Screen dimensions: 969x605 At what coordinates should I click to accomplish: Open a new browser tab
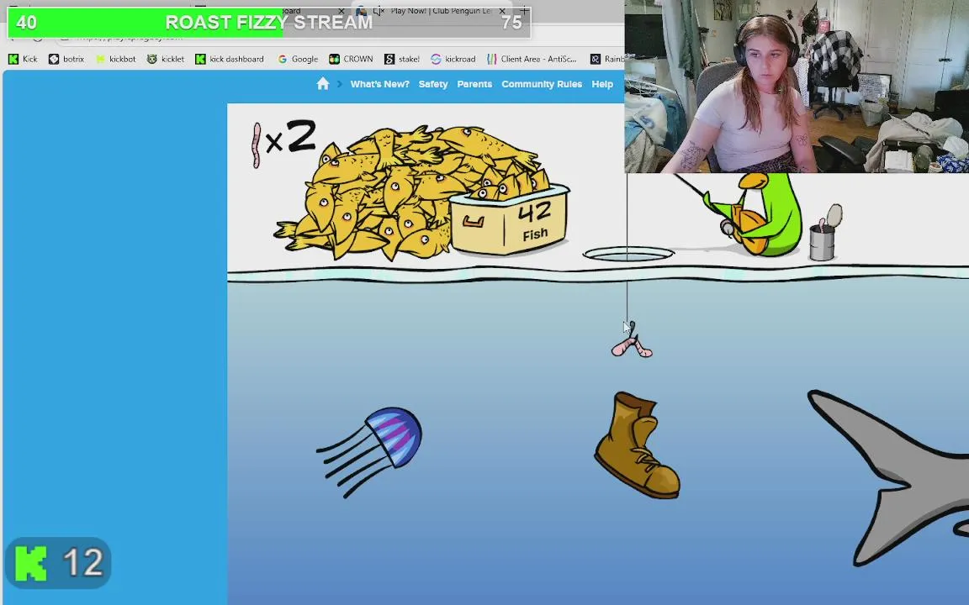[x=524, y=10]
